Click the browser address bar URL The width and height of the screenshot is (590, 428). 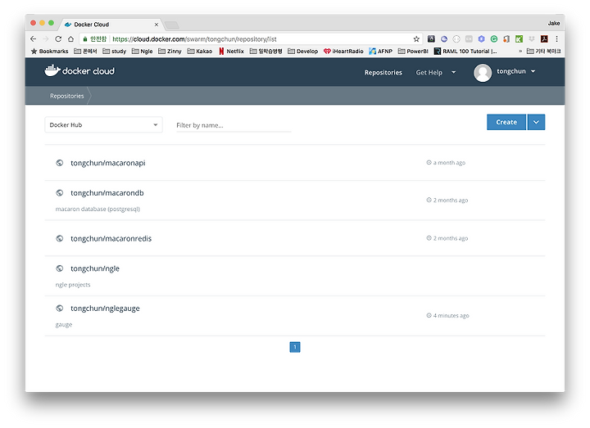(194, 39)
